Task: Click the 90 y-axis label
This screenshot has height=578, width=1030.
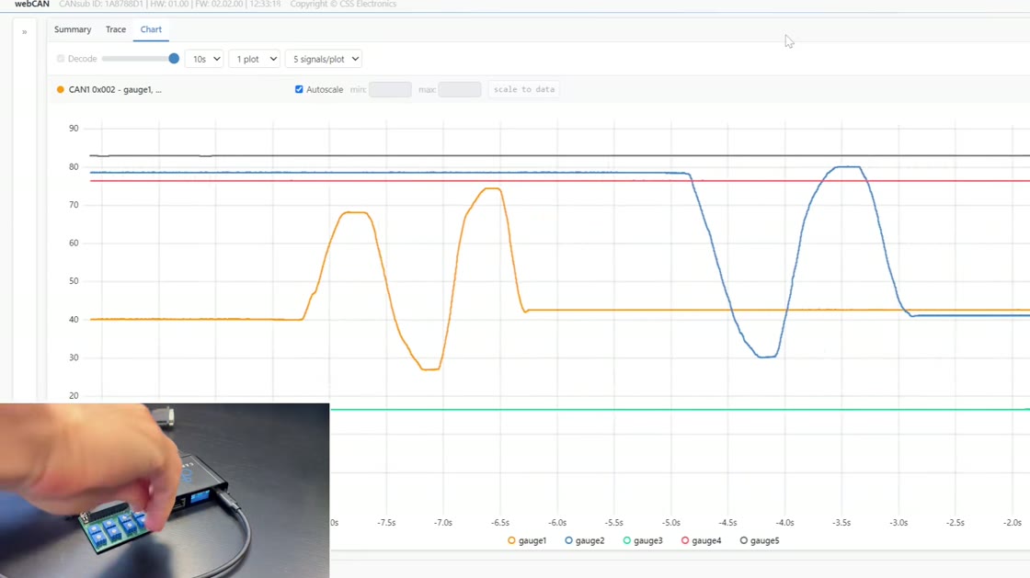Action: pos(74,129)
